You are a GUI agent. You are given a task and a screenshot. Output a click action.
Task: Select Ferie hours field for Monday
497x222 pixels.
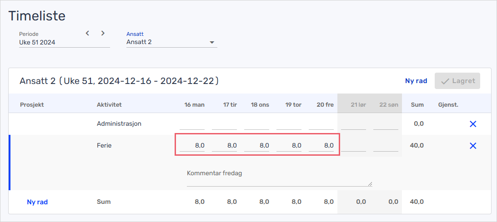pos(192,146)
